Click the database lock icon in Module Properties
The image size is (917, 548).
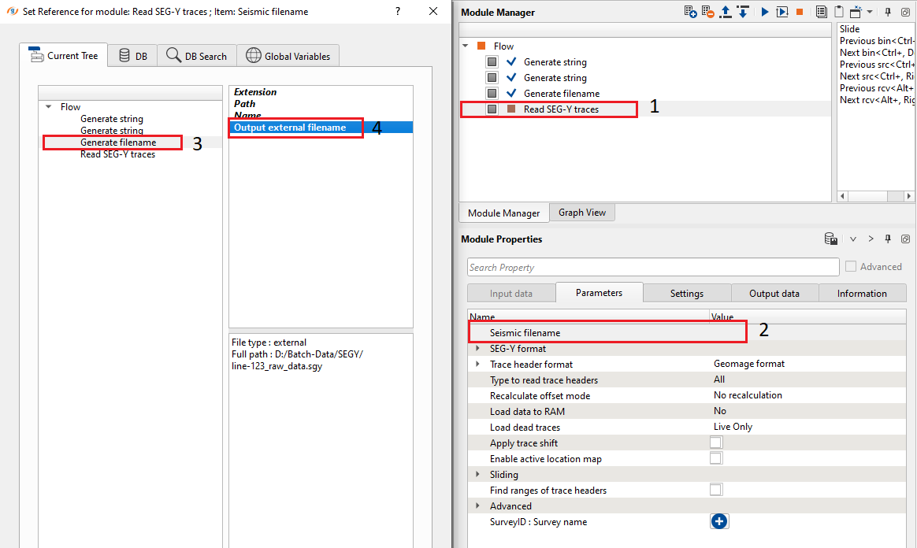point(830,239)
